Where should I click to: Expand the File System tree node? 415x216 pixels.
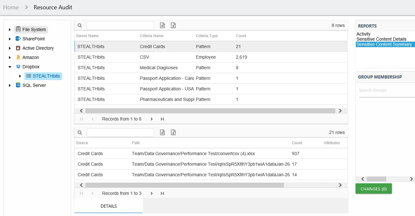(x=10, y=29)
